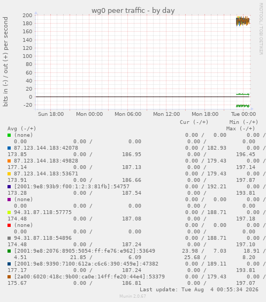Image resolution: width=266 pixels, height=302 pixels.
Task: Click the 'Min (-/+)' column header
Action: (244, 122)
